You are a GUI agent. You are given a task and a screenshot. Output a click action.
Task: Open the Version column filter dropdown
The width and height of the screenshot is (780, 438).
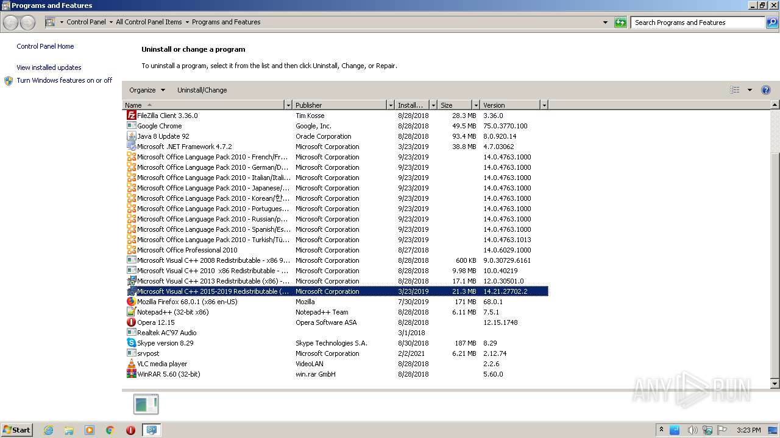pyautogui.click(x=544, y=105)
